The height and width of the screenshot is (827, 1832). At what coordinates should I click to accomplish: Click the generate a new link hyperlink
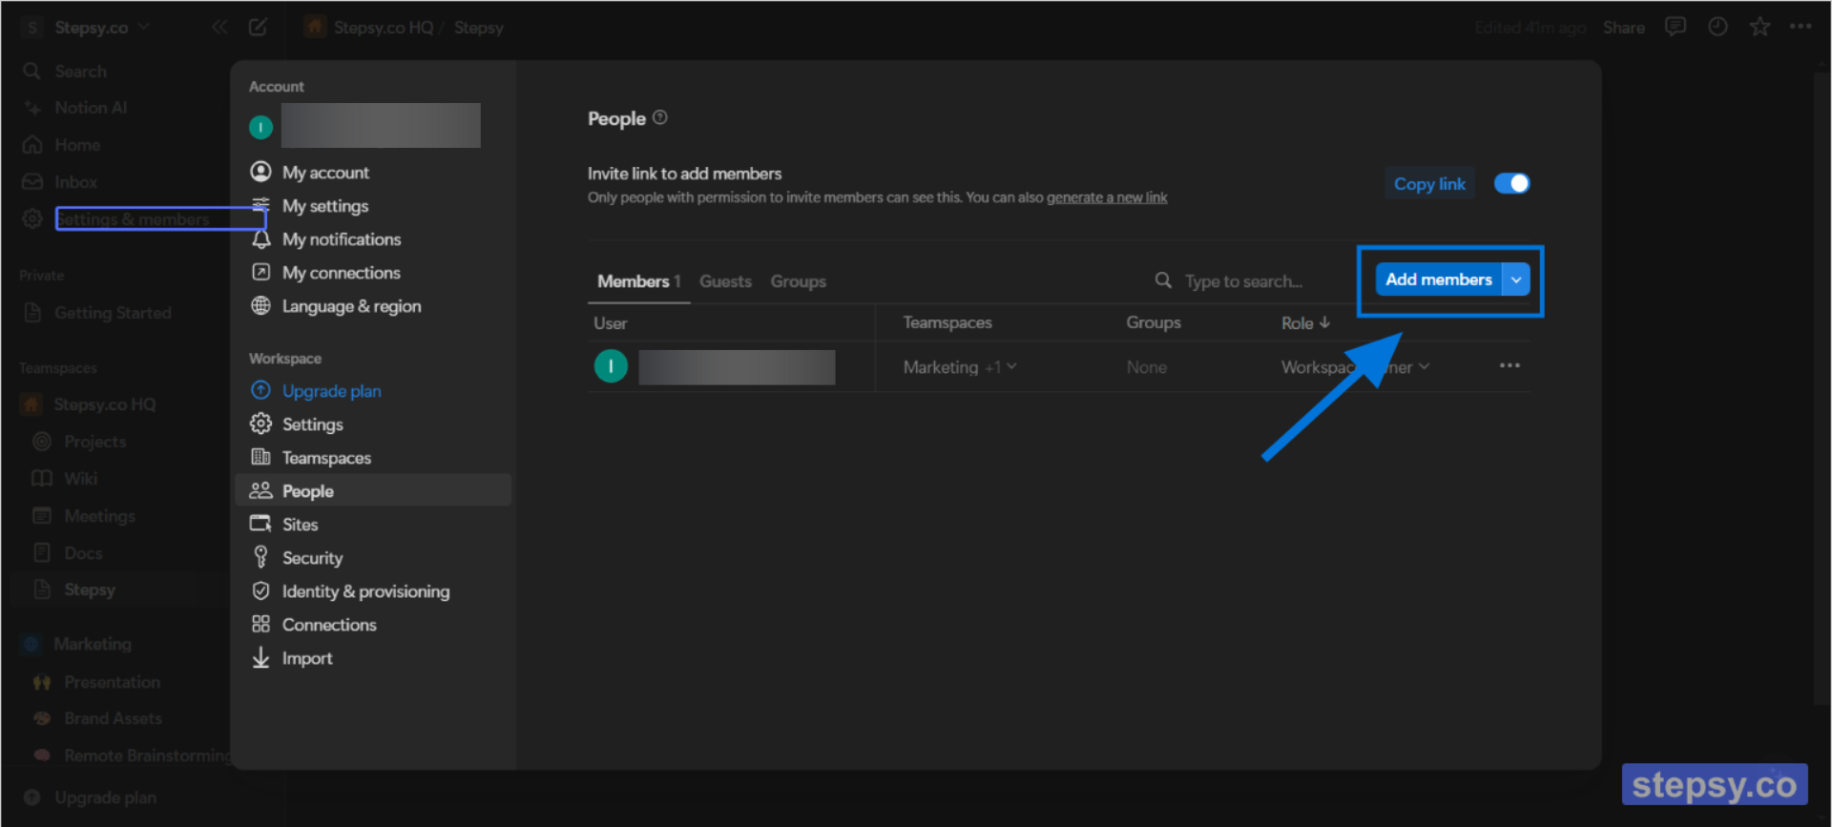click(1107, 197)
